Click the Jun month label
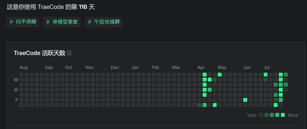 [x=247, y=68]
